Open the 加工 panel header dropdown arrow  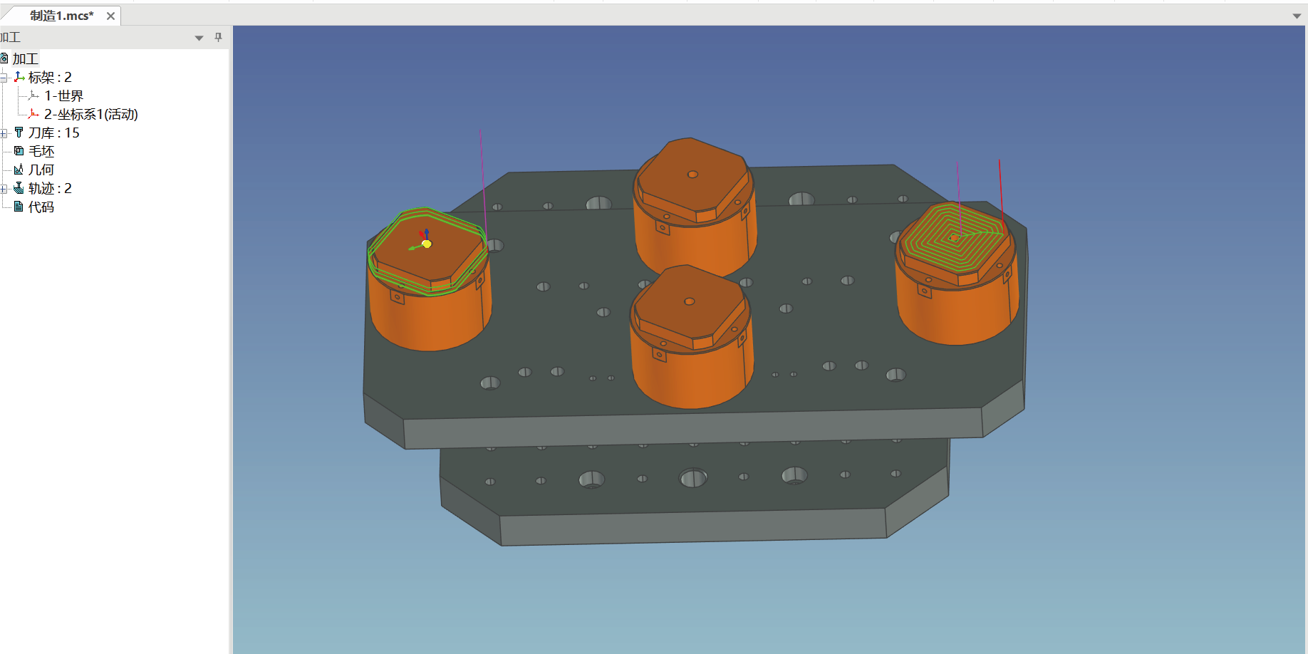(x=199, y=38)
